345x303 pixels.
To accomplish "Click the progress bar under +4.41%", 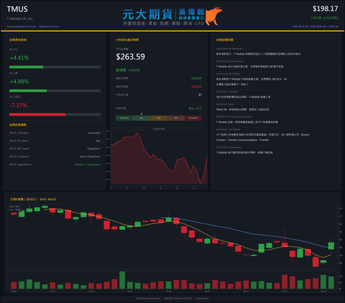I will point(55,67).
